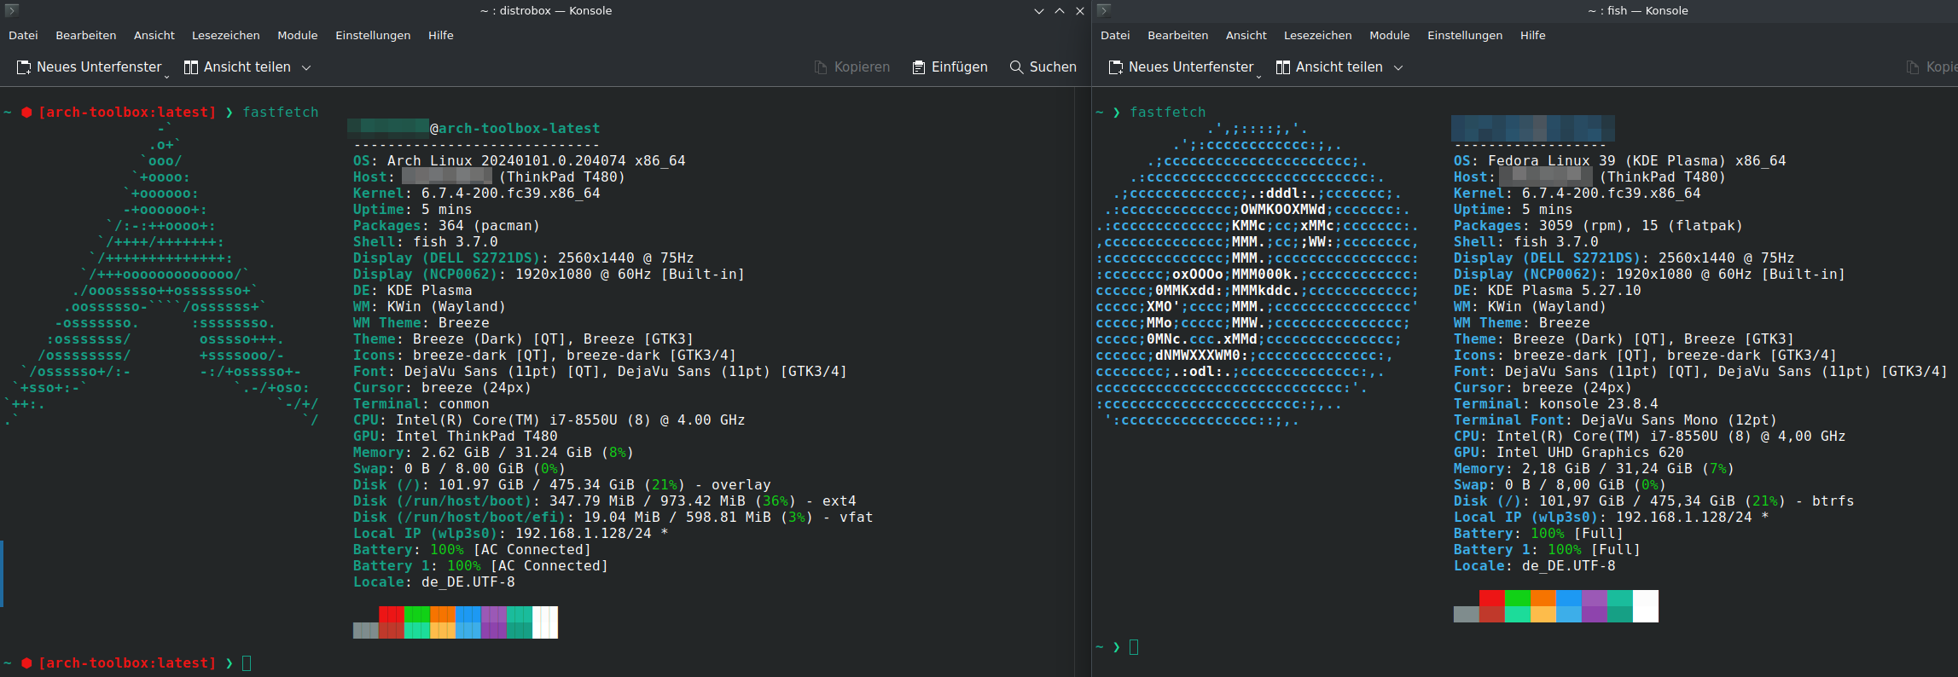The image size is (1958, 677).
Task: Click the Kopieren icon in the left window
Action: [x=821, y=67]
